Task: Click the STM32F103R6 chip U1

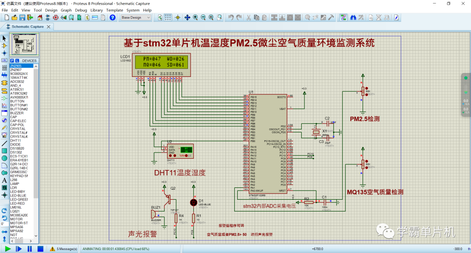Action: click(268, 144)
